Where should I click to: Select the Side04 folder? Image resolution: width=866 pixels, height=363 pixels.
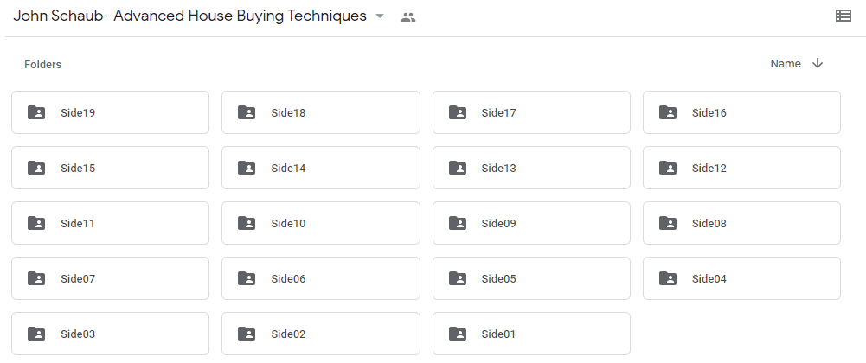[741, 278]
